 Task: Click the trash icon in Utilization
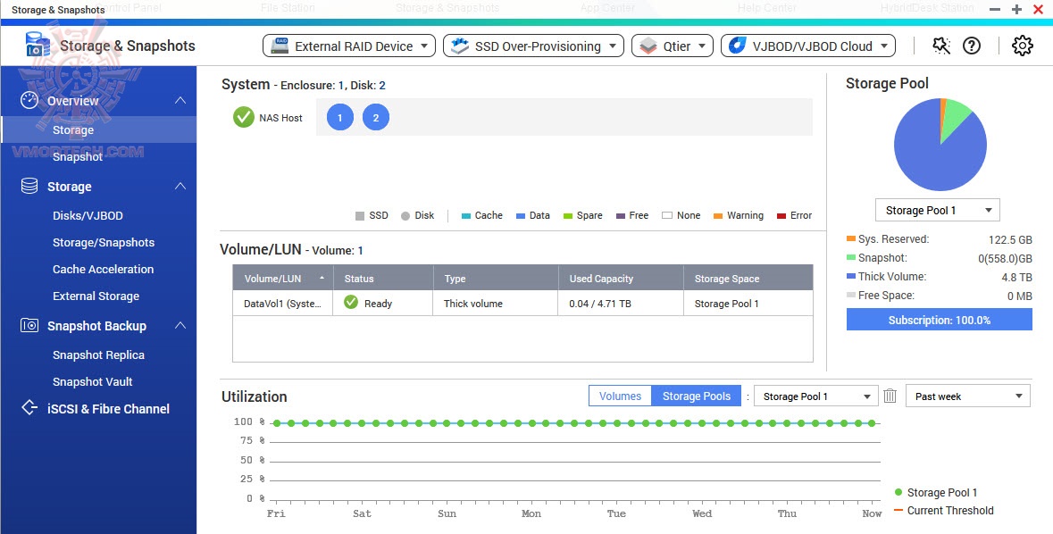coord(890,396)
